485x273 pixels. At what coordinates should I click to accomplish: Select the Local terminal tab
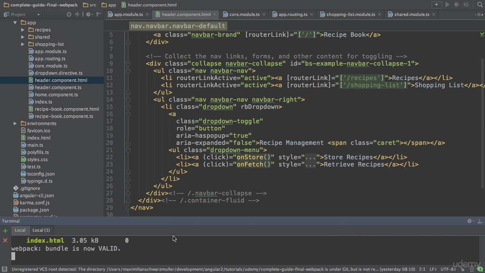[20, 230]
